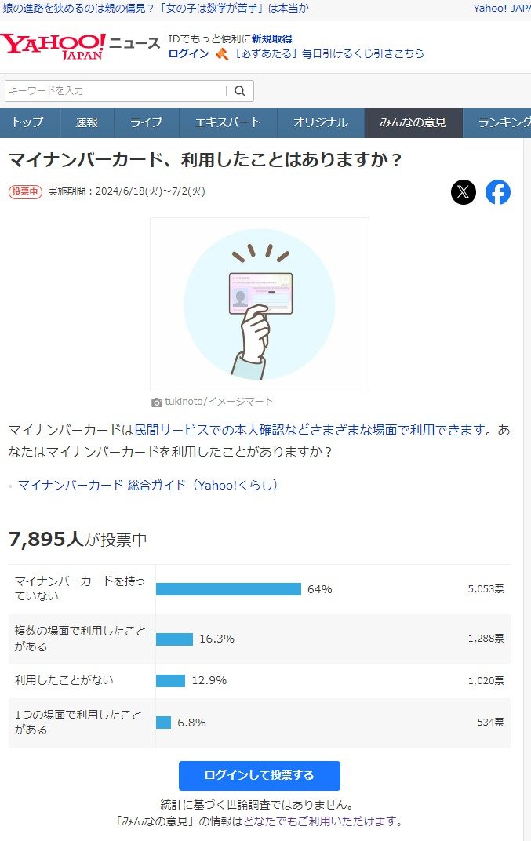Open the ランキング tab
This screenshot has height=841, width=531.
(496, 123)
